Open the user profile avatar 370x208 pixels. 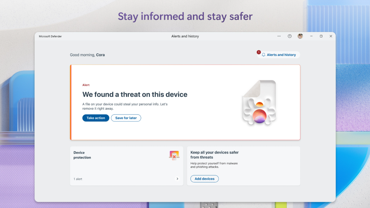pyautogui.click(x=300, y=36)
